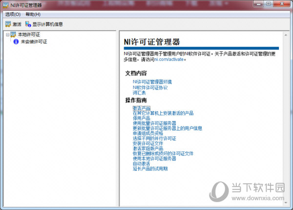Collapse the 本地许可证 tree node
Screen dimensions: 293x210
click(7, 35)
